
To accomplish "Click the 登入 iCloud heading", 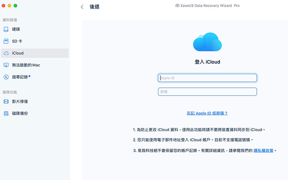I will pyautogui.click(x=207, y=62).
